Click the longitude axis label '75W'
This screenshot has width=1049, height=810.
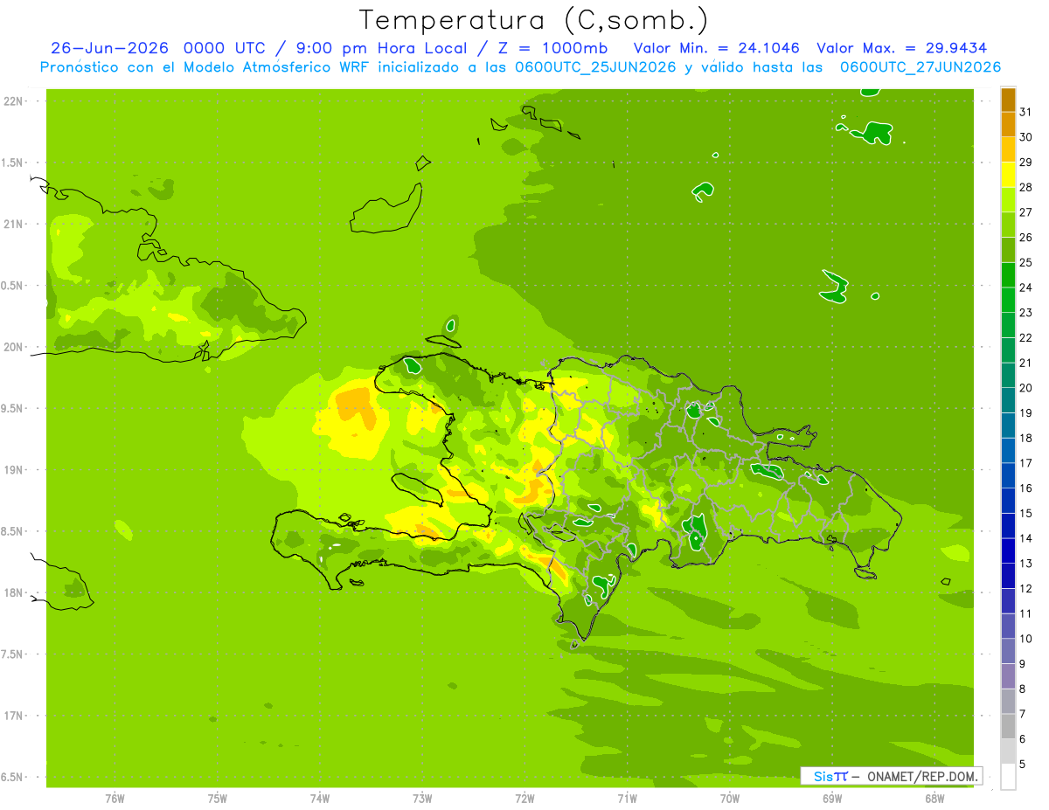218,799
